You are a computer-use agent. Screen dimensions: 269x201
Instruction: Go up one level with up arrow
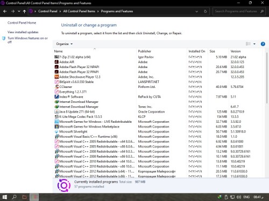(x=24, y=11)
